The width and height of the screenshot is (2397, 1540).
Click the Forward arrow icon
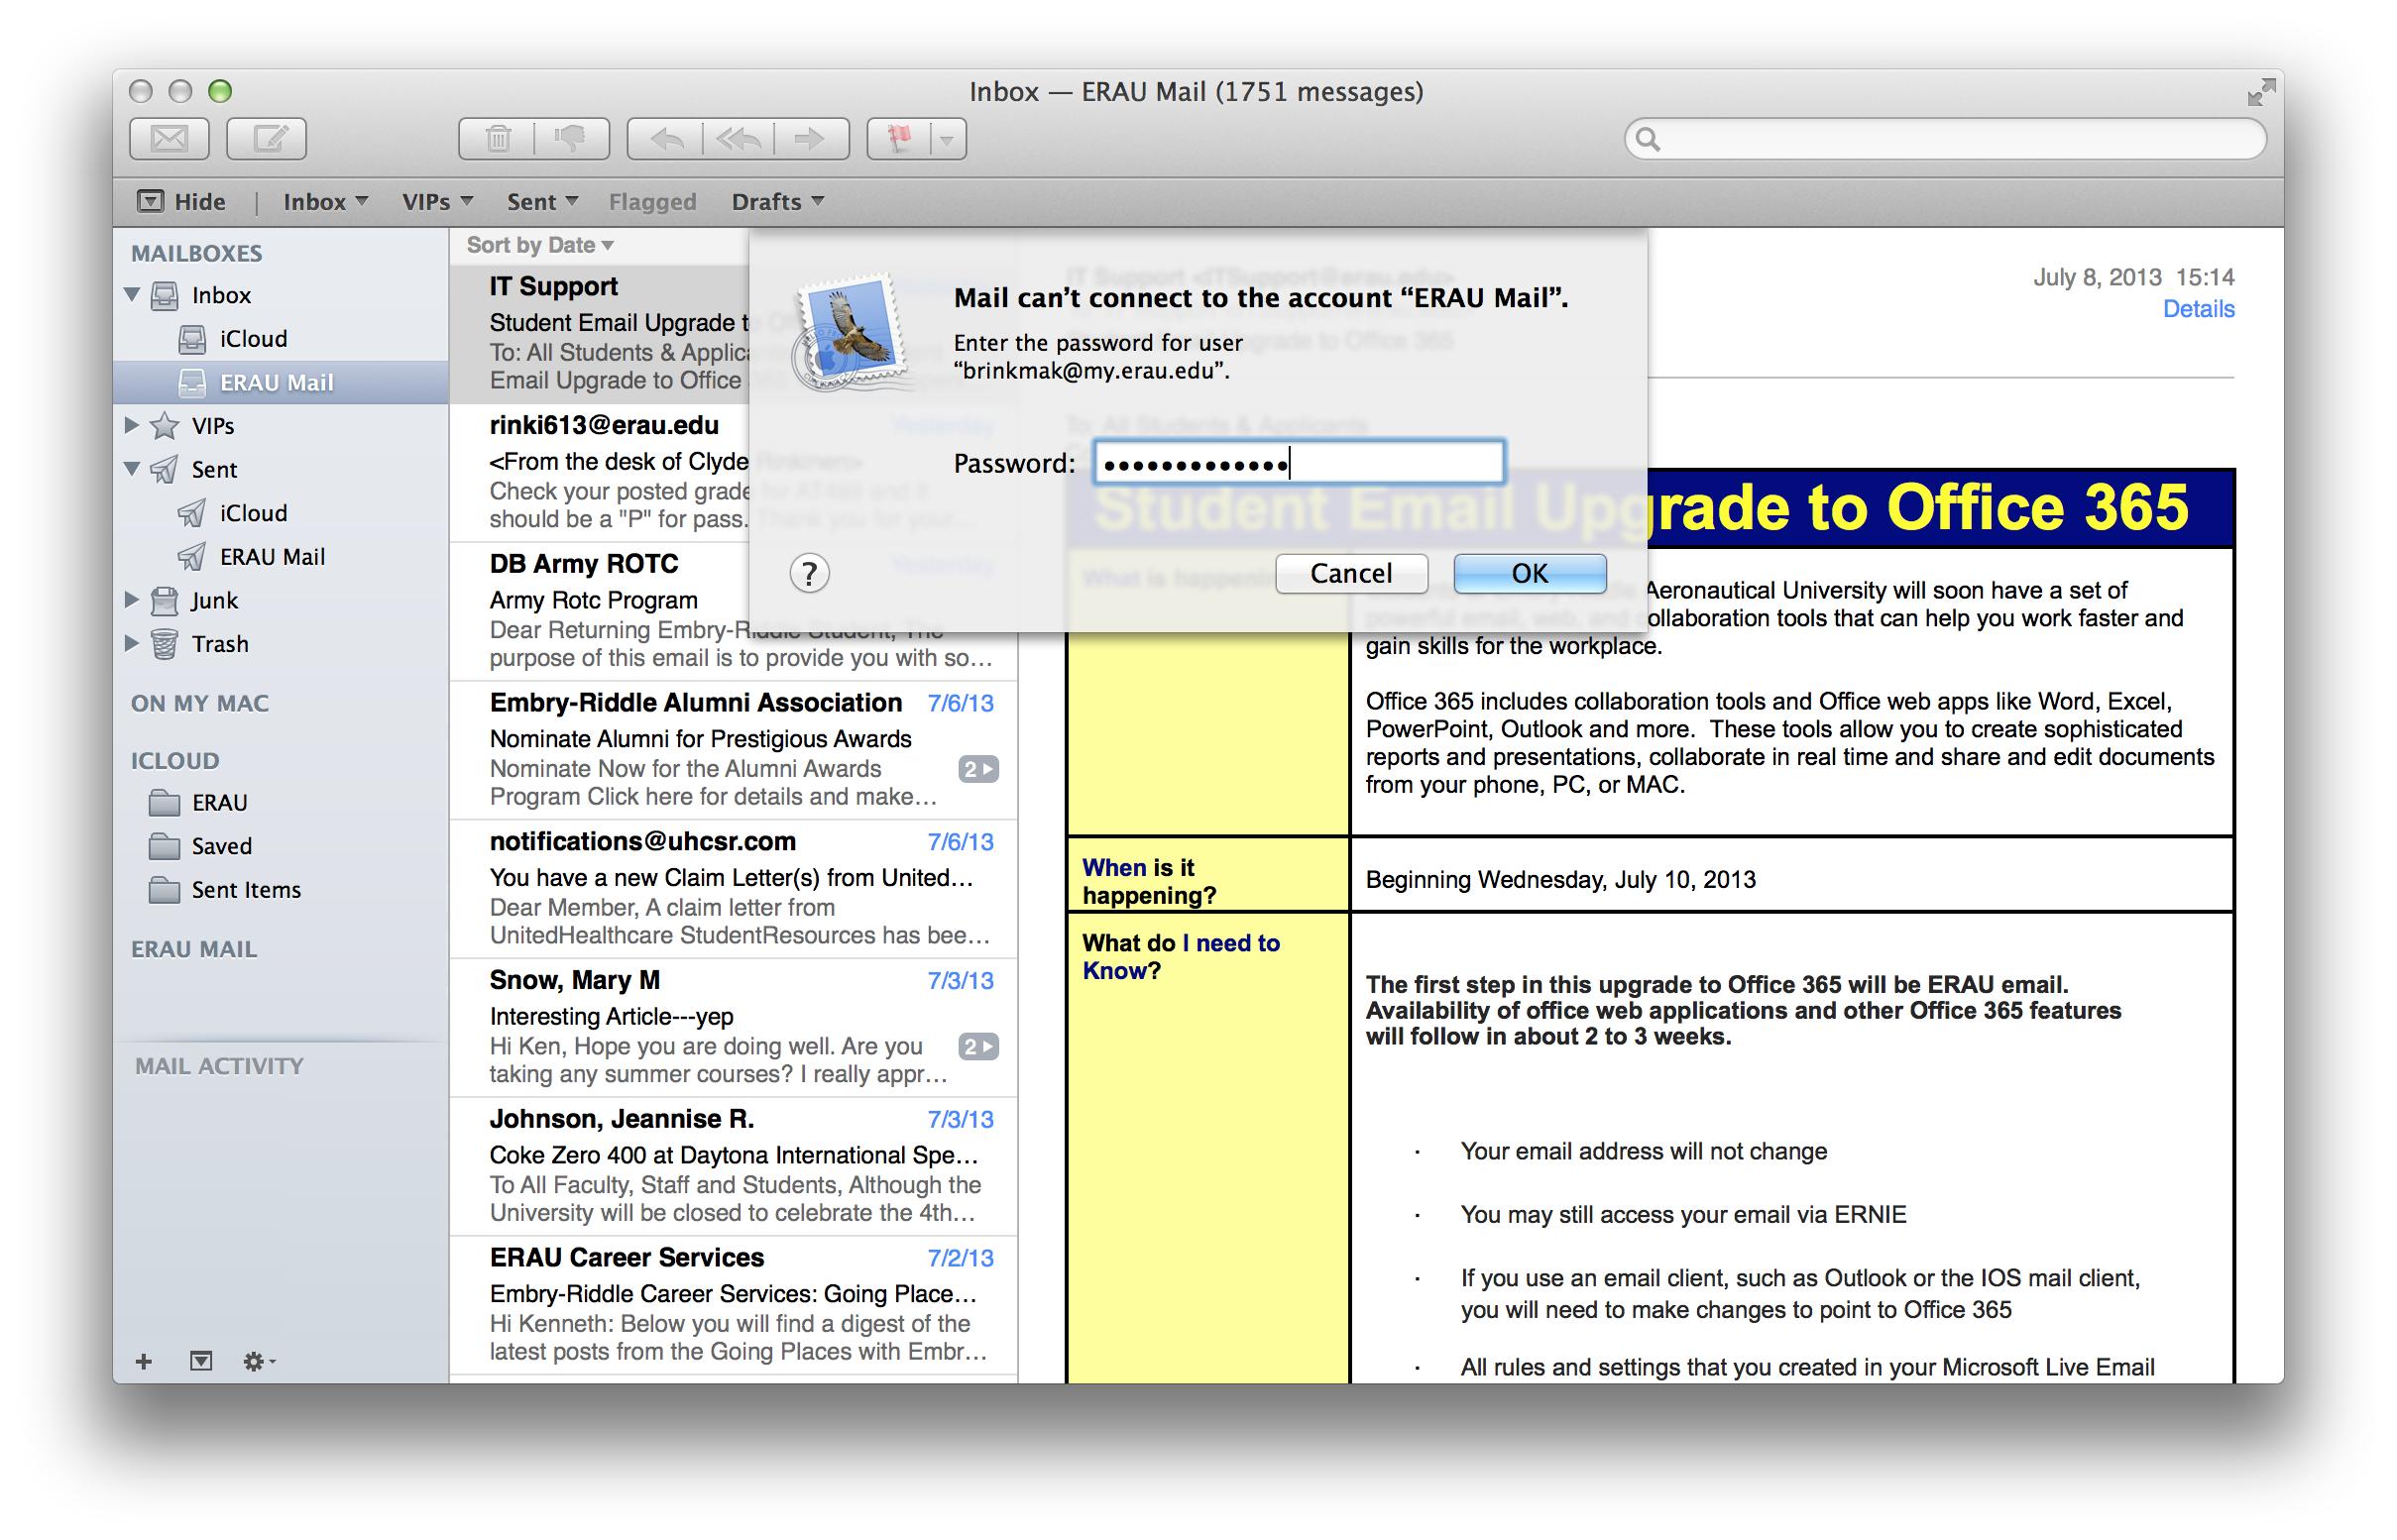click(x=809, y=139)
